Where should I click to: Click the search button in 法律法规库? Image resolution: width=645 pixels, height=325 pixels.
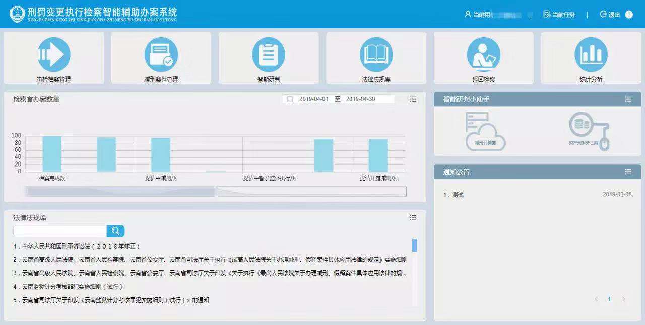[115, 231]
